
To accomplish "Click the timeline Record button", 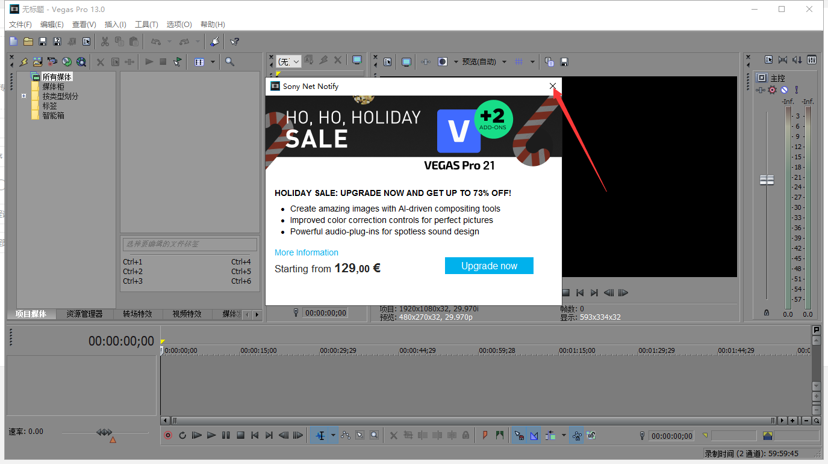I will [168, 435].
